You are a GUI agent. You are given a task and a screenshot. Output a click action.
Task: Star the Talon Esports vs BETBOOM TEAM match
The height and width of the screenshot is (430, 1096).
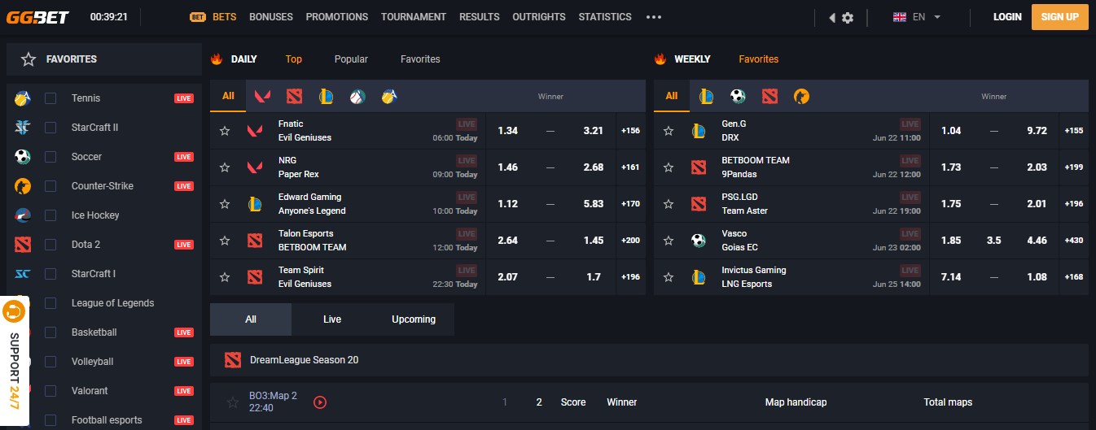(225, 241)
